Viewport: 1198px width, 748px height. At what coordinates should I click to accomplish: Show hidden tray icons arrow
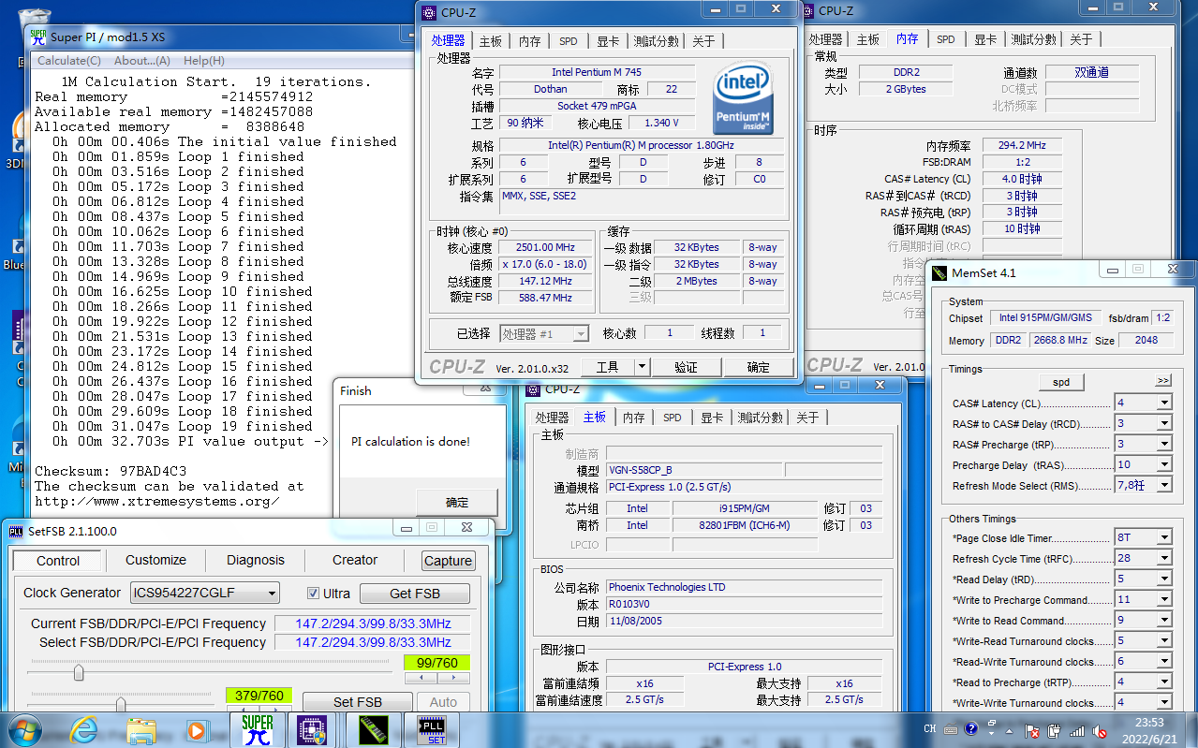pos(1011,729)
